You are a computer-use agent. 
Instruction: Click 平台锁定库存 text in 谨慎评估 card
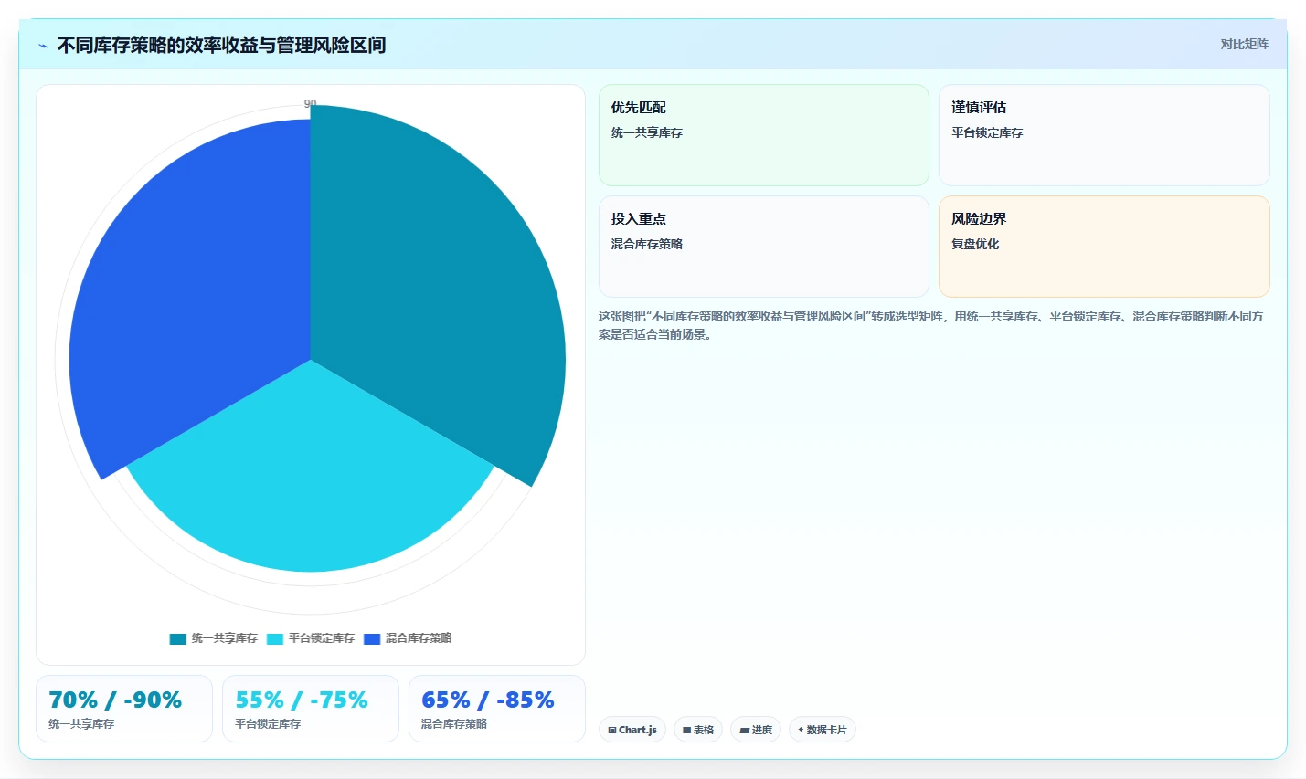click(987, 132)
